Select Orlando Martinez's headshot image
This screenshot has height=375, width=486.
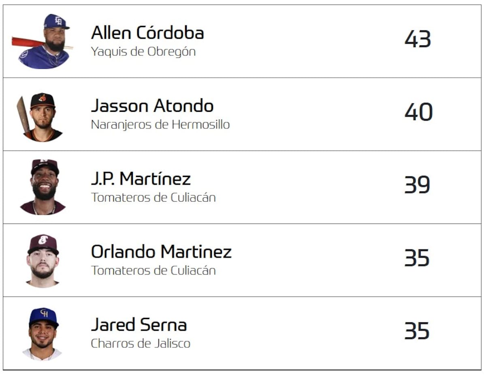[43, 260]
